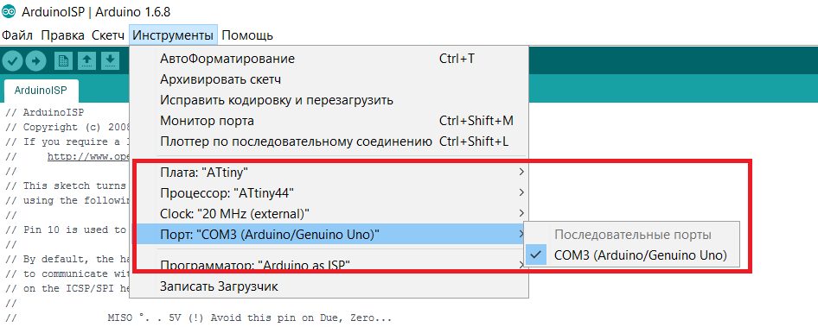This screenshot has width=818, height=327.
Task: Expand Программатор: "Arduino as ISP" submenu
Action: point(329,266)
